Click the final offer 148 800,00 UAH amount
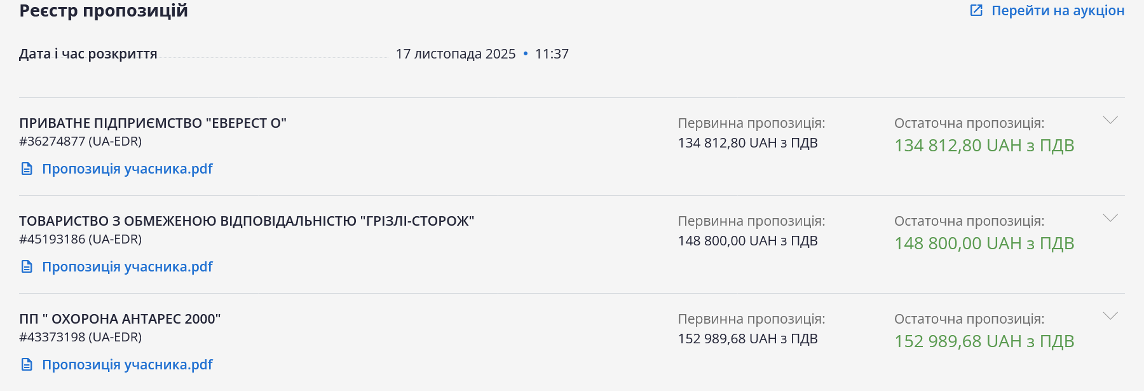The width and height of the screenshot is (1144, 391). (x=984, y=244)
